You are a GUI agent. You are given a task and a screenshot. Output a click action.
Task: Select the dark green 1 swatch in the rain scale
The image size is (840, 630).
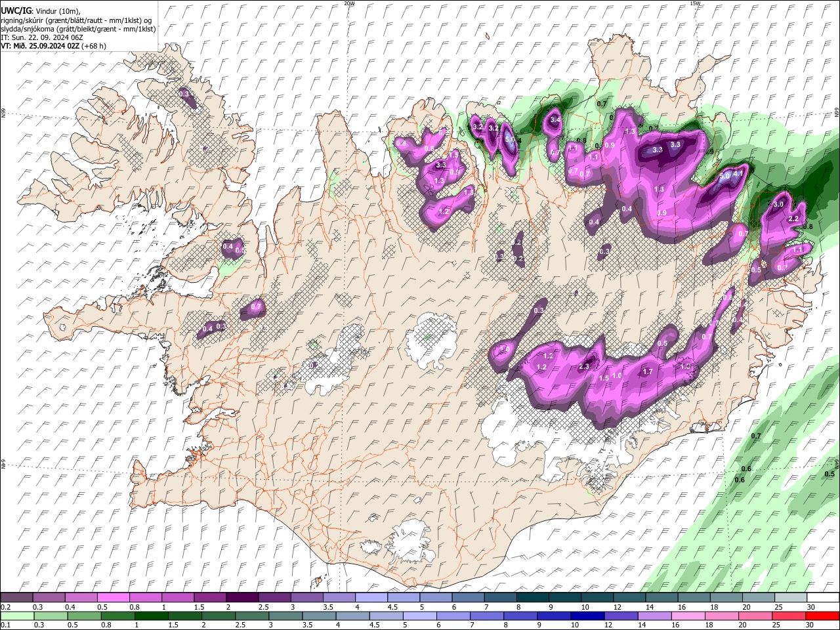[x=151, y=616]
